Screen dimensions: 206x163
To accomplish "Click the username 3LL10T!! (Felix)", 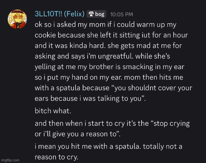I will click(60, 14).
